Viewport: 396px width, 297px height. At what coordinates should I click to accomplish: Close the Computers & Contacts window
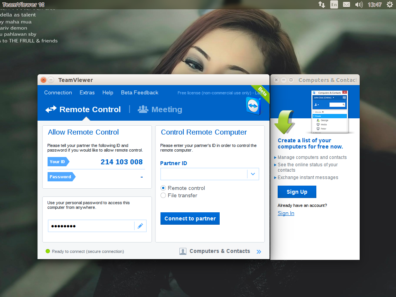point(276,80)
